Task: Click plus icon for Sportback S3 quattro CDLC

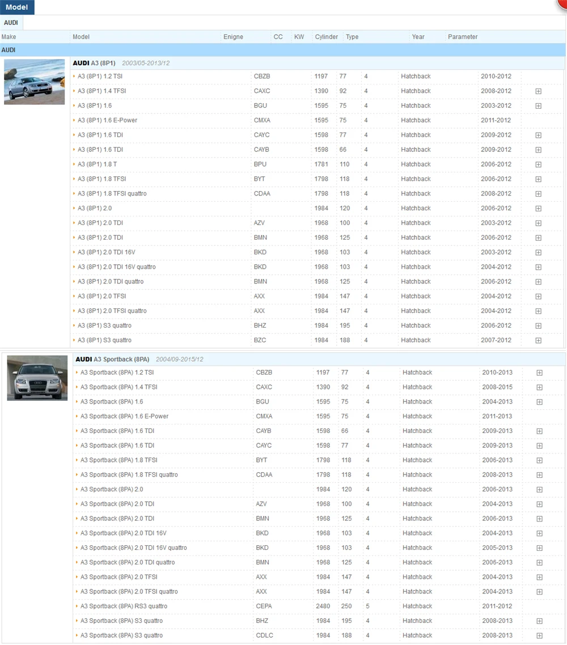Action: pyautogui.click(x=539, y=636)
